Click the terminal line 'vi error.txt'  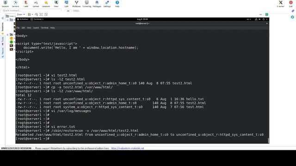(45, 127)
